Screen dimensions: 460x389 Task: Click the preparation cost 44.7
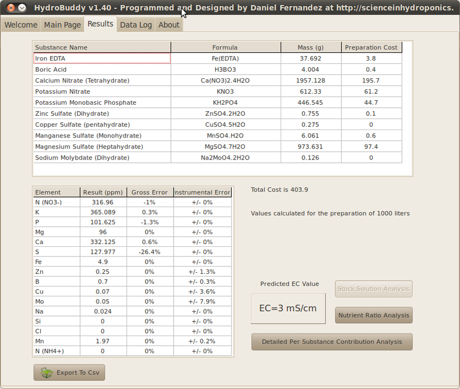coord(371,102)
